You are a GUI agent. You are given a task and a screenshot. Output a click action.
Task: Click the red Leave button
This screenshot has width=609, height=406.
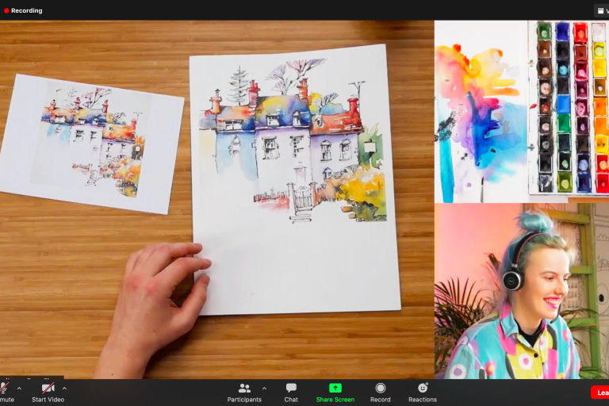pyautogui.click(x=599, y=393)
